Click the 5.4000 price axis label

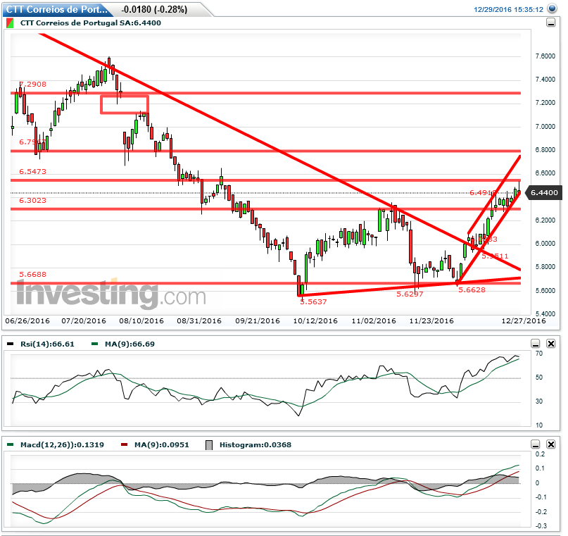pyautogui.click(x=545, y=313)
